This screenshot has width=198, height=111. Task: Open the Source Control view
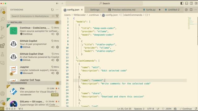coord(2,28)
